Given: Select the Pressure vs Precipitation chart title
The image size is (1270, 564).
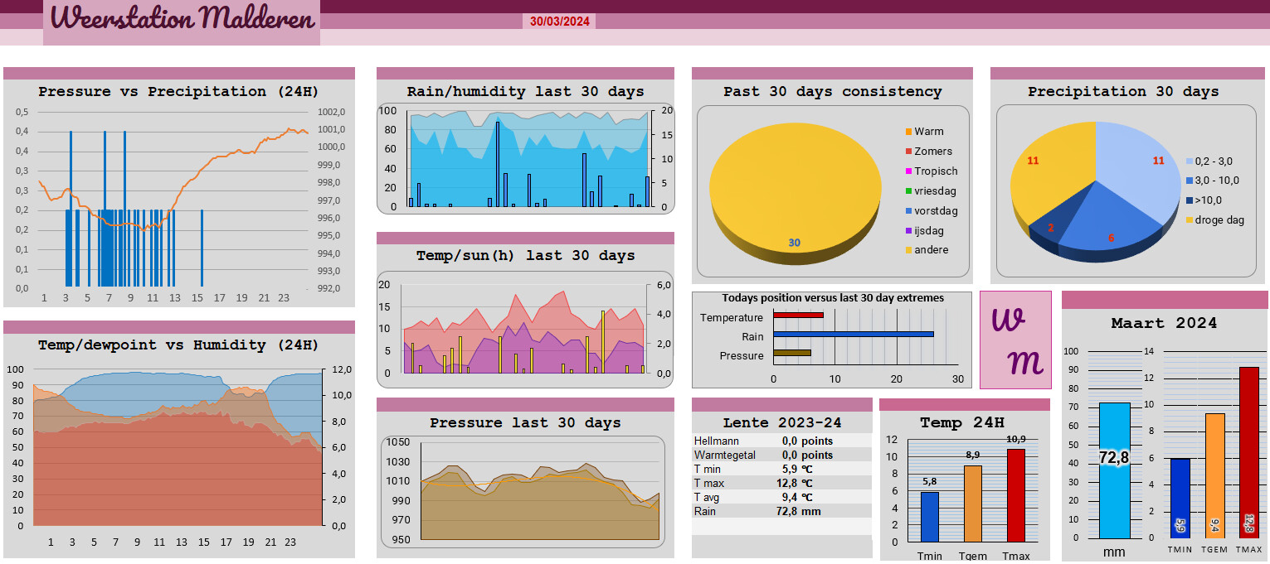Looking at the screenshot, I should (178, 92).
